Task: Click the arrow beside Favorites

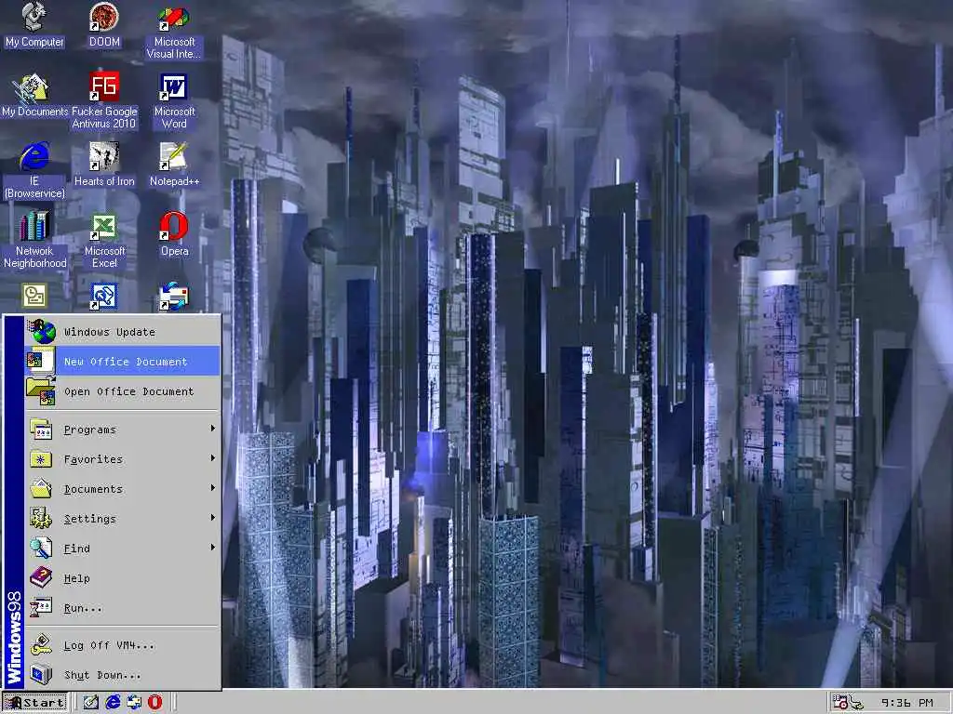Action: pyautogui.click(x=213, y=458)
